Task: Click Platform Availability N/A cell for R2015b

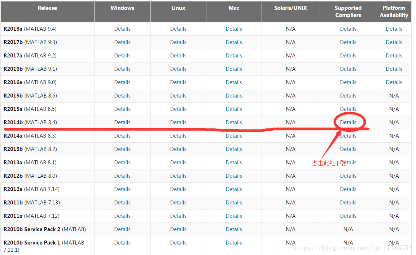Action: click(394, 96)
